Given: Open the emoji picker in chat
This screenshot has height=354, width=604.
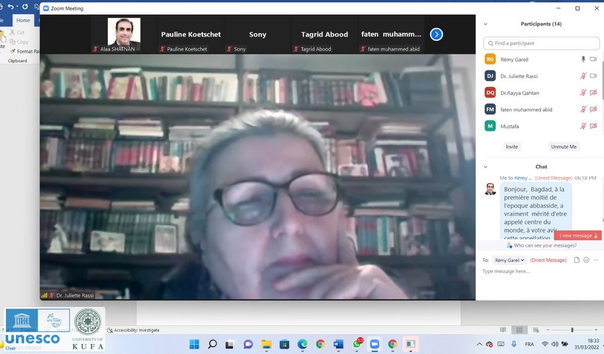Looking at the screenshot, I should 586,260.
